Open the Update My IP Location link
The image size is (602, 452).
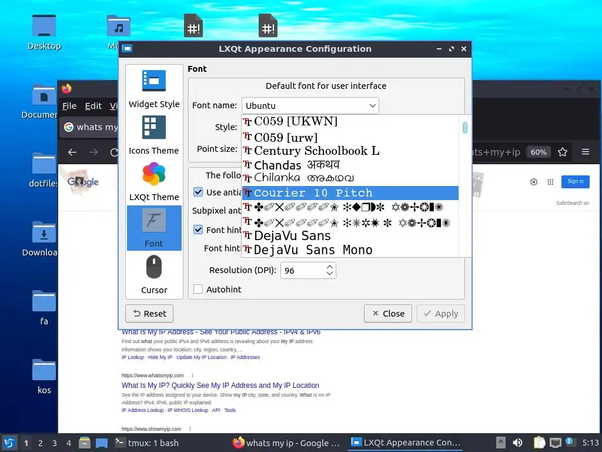click(x=201, y=357)
